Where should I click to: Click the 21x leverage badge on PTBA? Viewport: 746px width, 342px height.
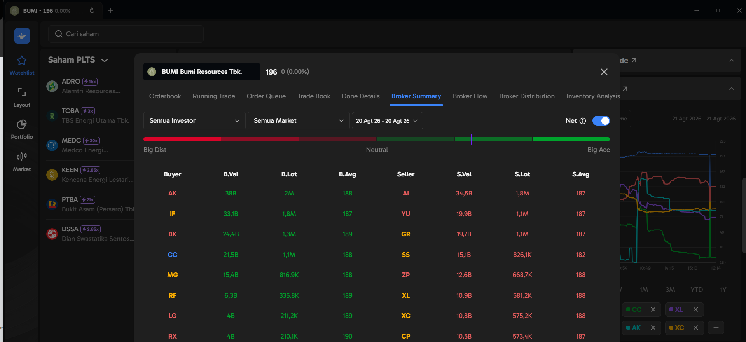pos(87,200)
